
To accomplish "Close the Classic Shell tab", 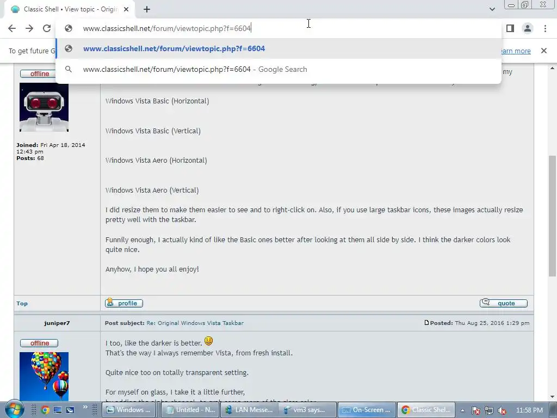I will 126,10.
